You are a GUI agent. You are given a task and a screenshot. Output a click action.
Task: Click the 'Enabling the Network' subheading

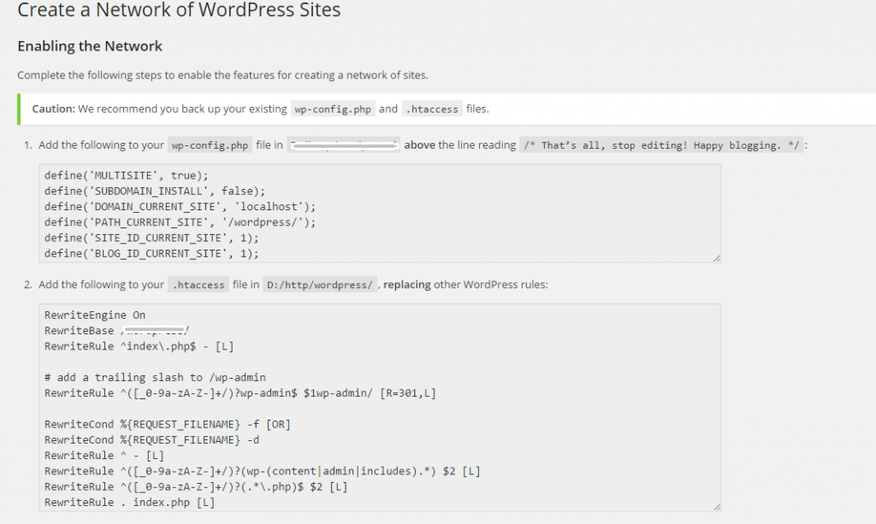pos(90,46)
